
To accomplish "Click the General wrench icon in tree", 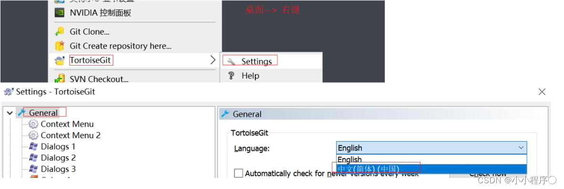I will point(21,113).
